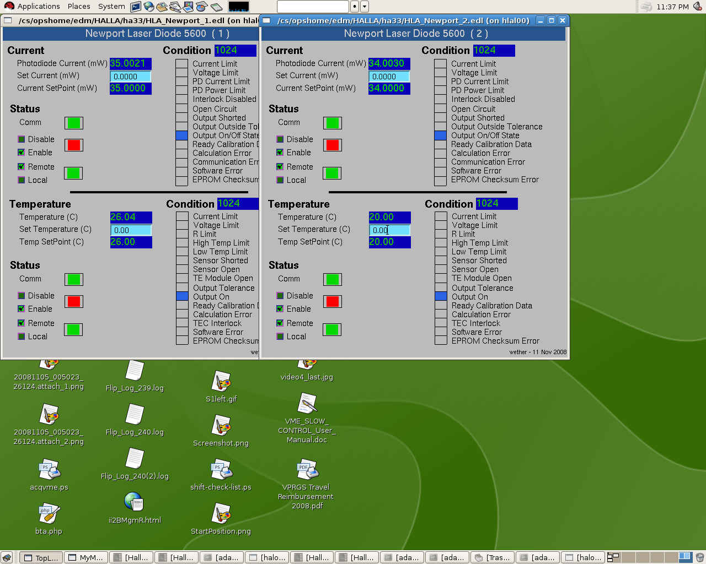Viewport: 706px width, 564px height.
Task: Check Disable under Current Status, Newport 1
Action: click(22, 139)
